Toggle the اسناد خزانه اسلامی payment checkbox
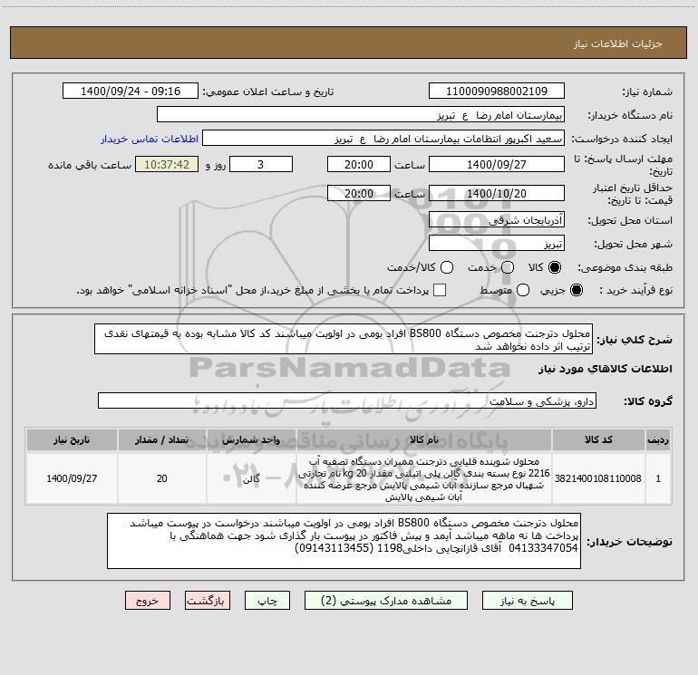Screen dimensions: 698x675 click(x=440, y=290)
